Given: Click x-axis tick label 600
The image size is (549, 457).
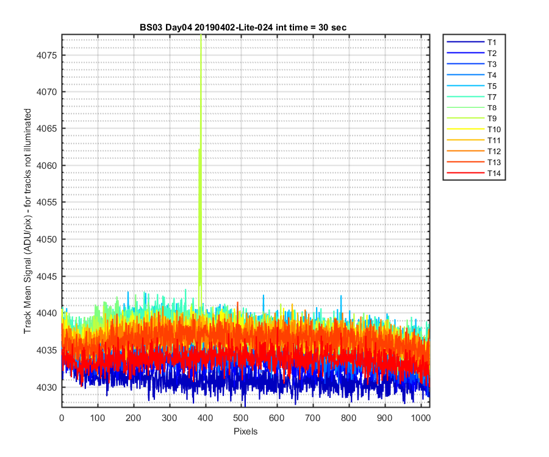Looking at the screenshot, I should pyautogui.click(x=277, y=418).
